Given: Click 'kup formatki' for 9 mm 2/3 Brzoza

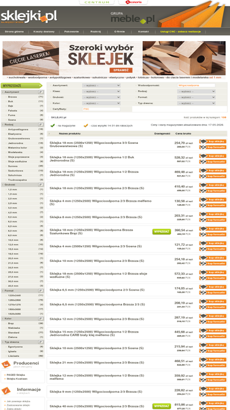Looking at the screenshot, I should [213, 394].
